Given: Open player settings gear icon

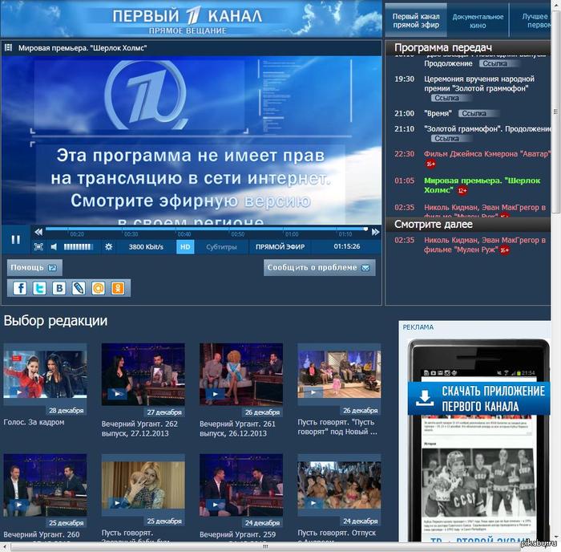Looking at the screenshot, I should 109,247.
